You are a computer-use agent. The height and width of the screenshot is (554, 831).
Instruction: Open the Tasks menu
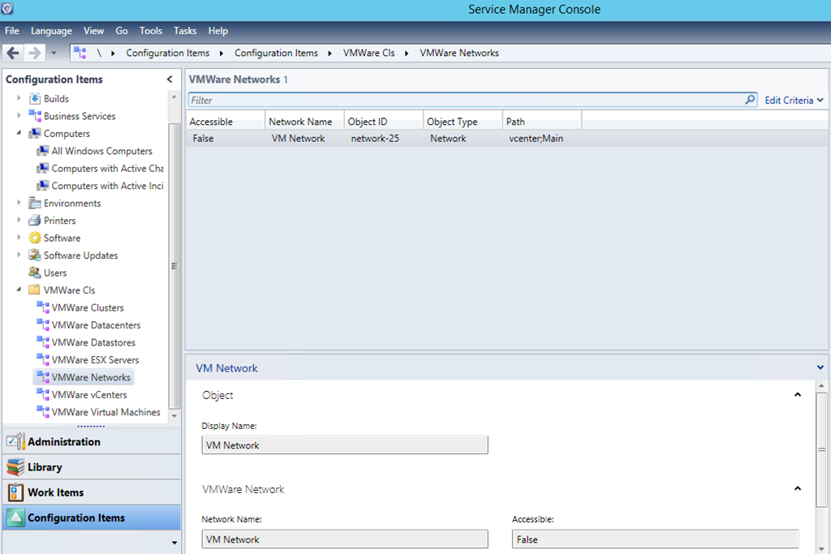tap(185, 31)
